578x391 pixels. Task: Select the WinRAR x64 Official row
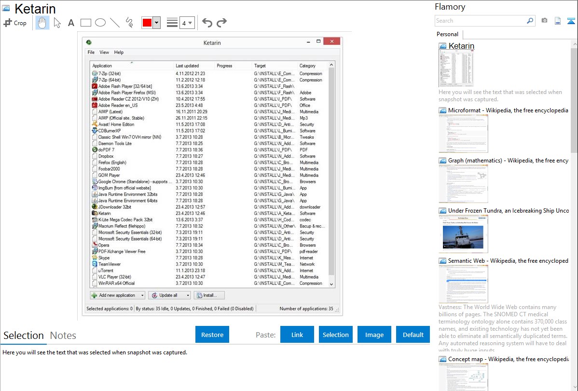(x=209, y=283)
